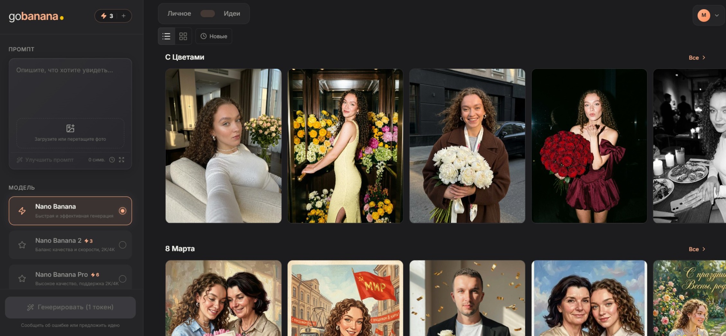Viewport: 726px width, 336px height.
Task: Select the Nano Banana model radio button
Action: click(122, 211)
